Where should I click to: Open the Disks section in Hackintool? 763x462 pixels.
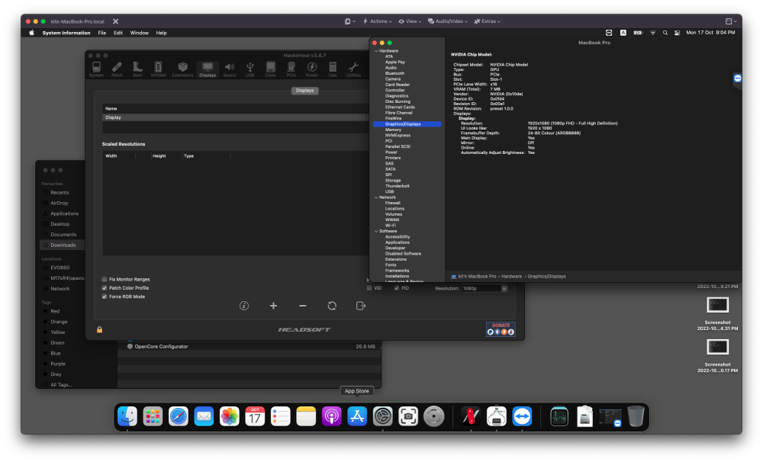coord(271,69)
